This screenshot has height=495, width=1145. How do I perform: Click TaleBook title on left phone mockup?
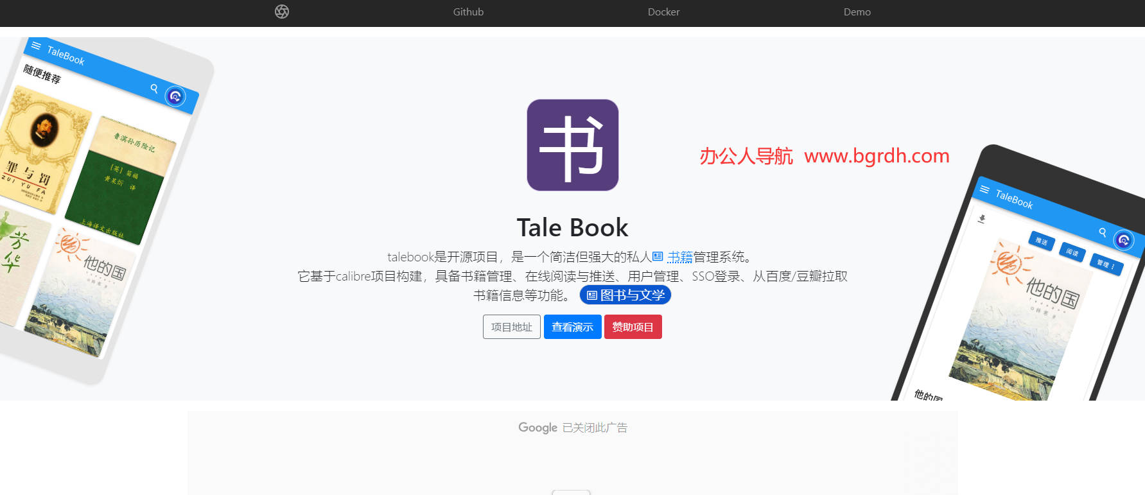click(x=66, y=56)
